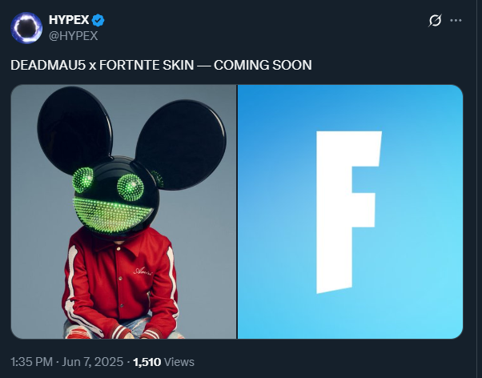Click the HYPEX display name
The height and width of the screenshot is (378, 482).
point(69,20)
